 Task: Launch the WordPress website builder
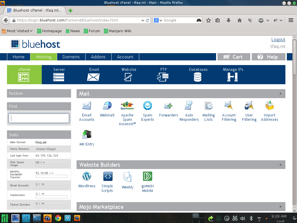tap(87, 177)
